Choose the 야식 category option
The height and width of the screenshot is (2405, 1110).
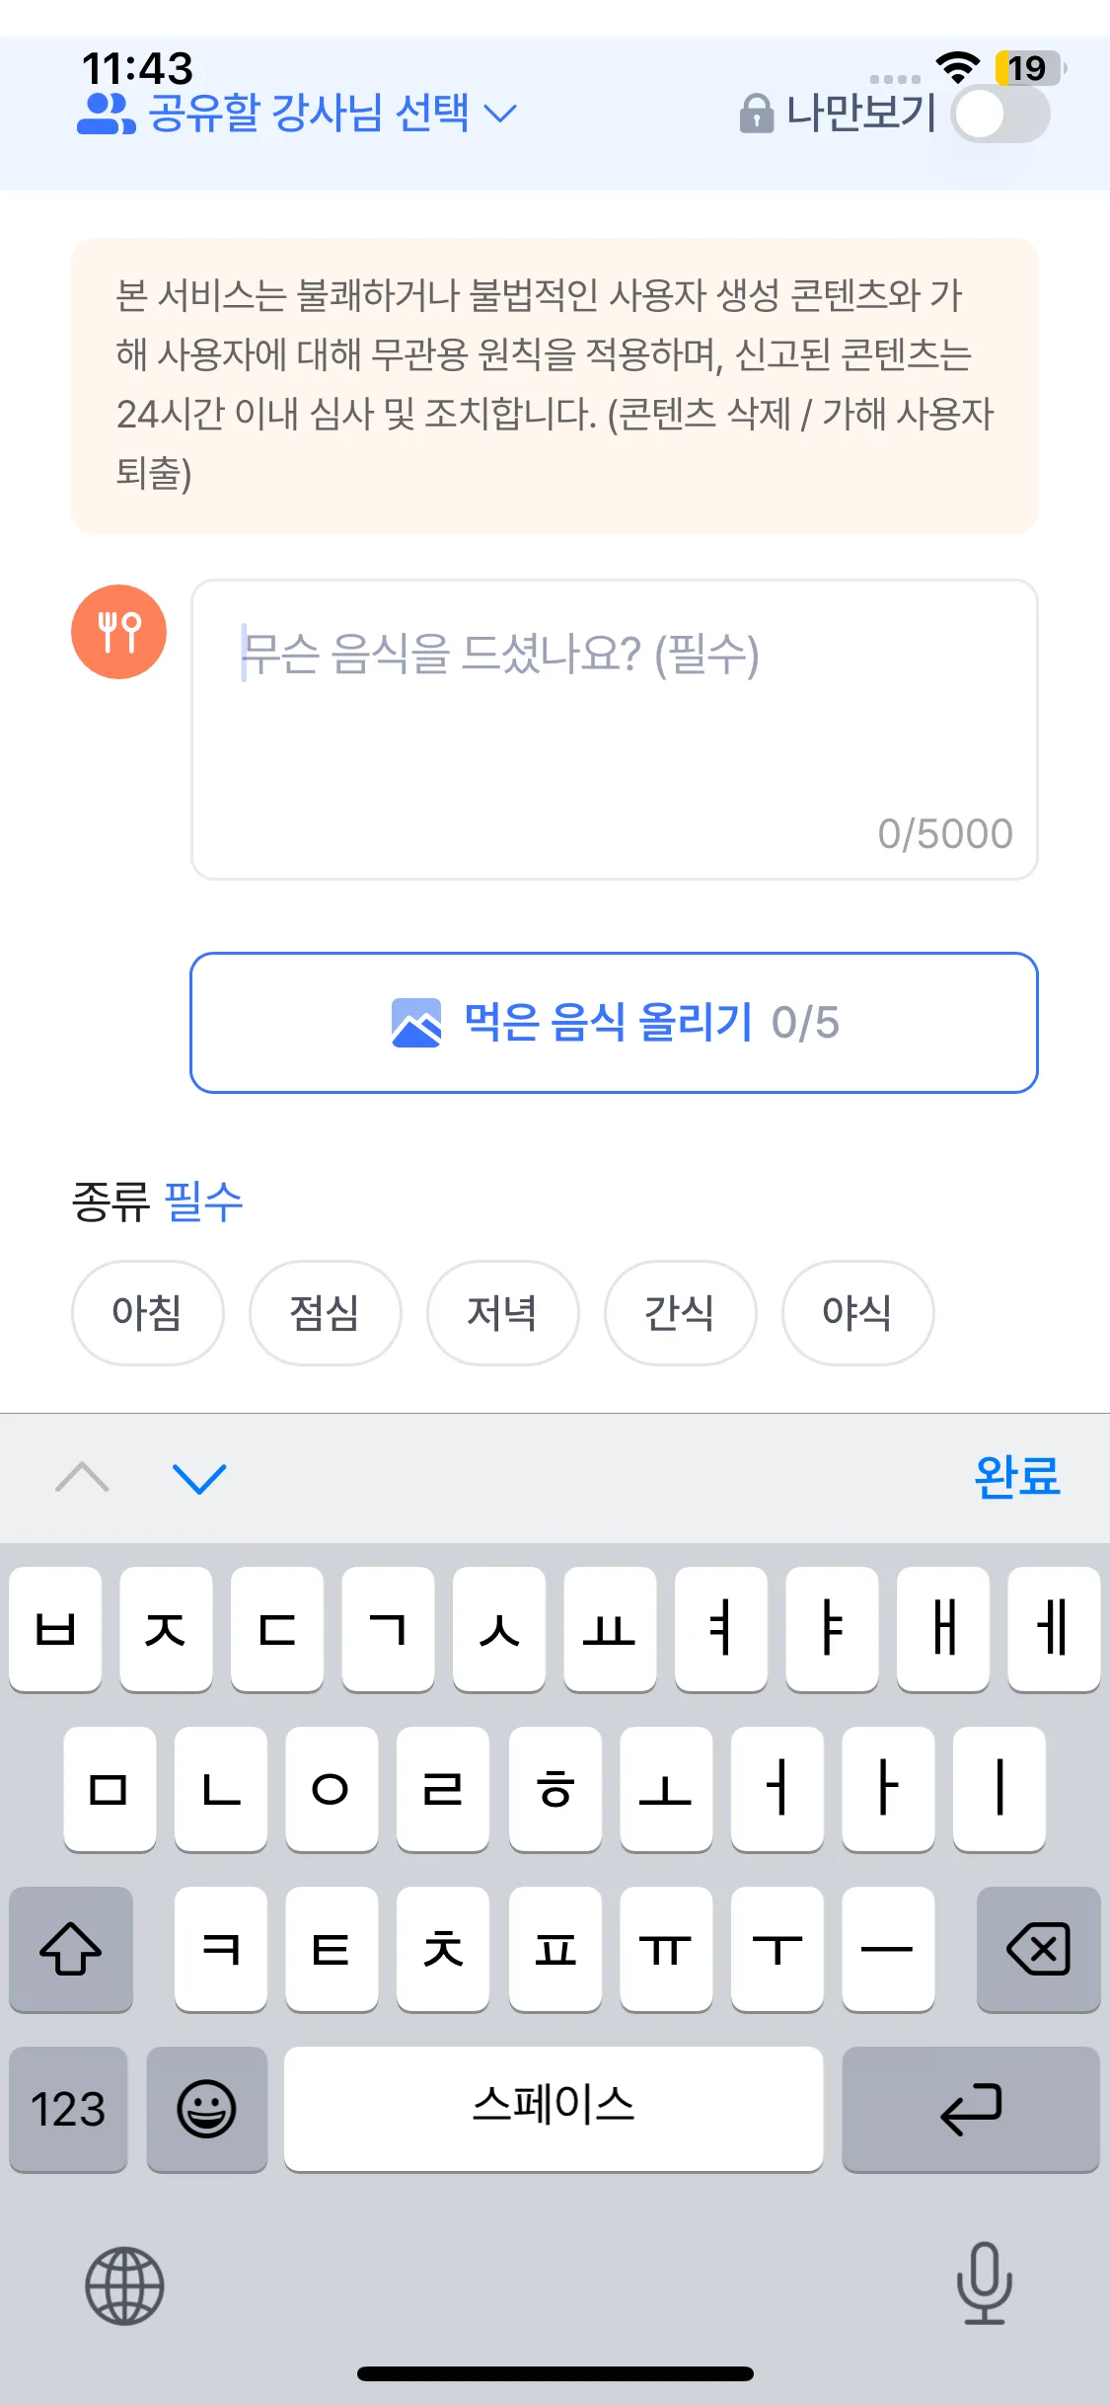[857, 1312]
